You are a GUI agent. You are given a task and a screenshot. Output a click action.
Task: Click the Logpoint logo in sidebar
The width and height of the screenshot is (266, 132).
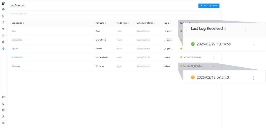[x=4, y=4]
